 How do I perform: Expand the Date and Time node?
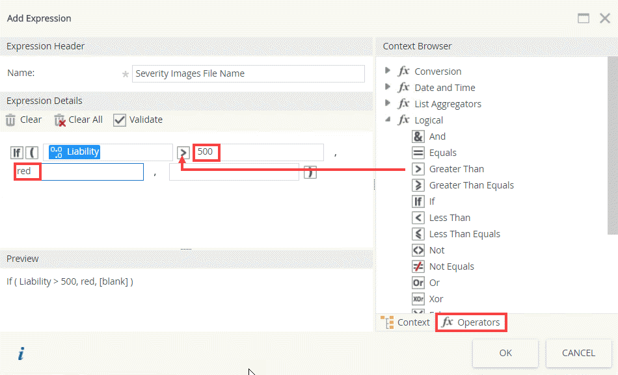click(x=388, y=87)
